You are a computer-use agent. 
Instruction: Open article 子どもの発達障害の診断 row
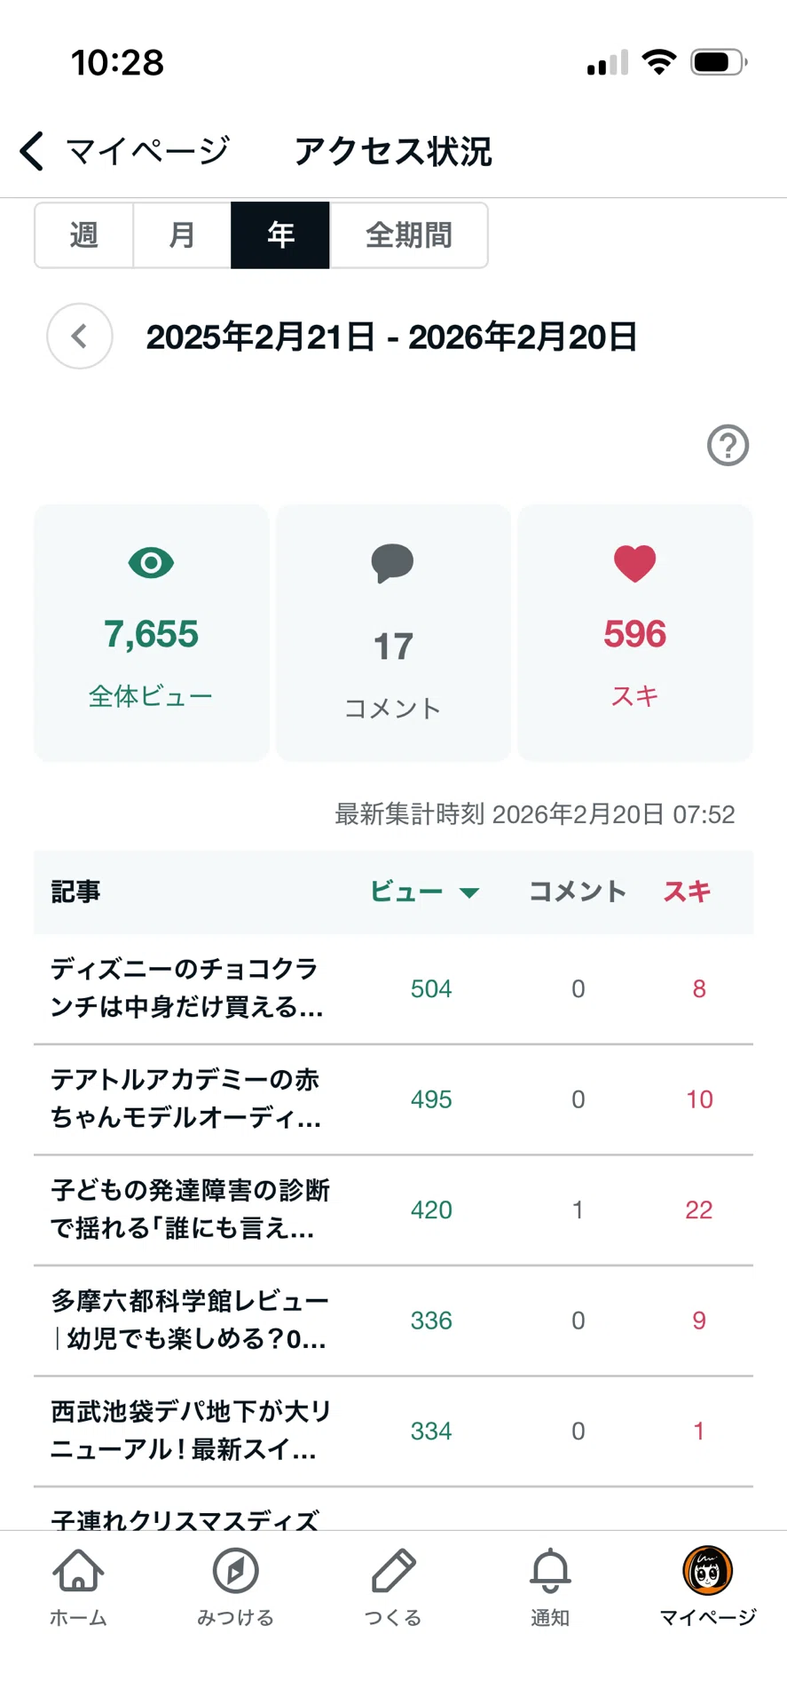tap(393, 1209)
